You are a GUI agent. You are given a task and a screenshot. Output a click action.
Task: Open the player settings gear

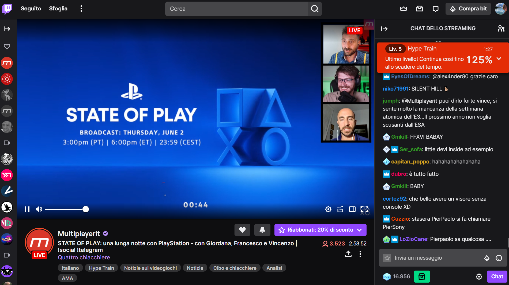328,209
